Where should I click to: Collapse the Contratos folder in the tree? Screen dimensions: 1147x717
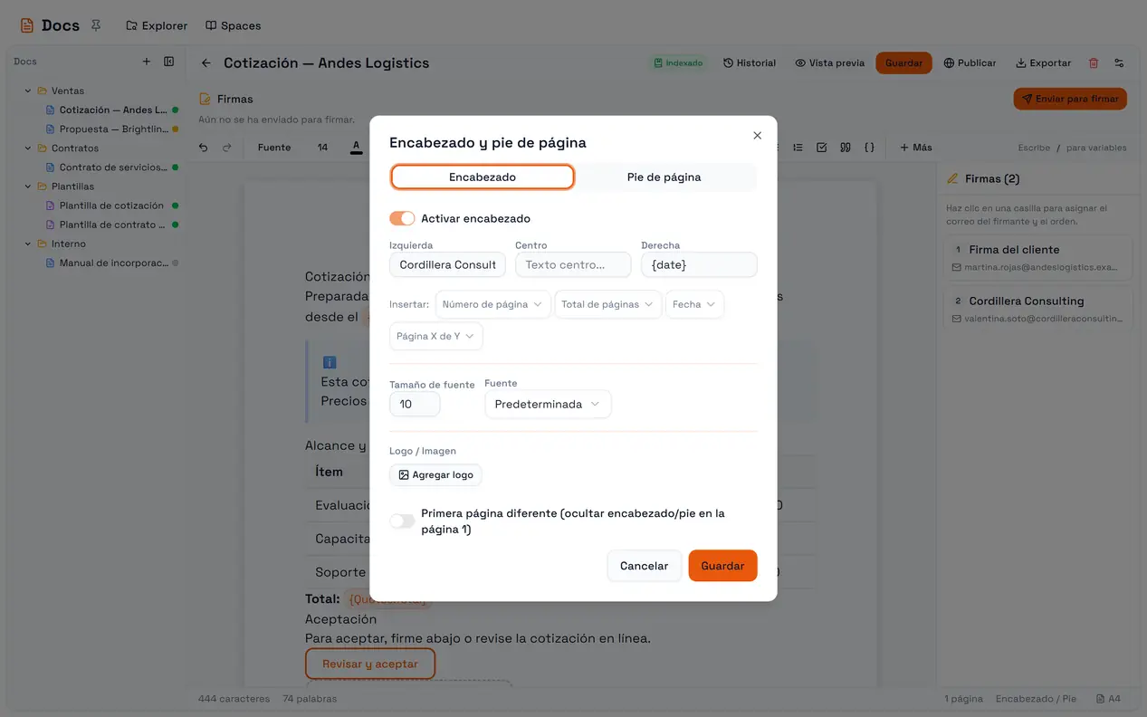pos(28,148)
